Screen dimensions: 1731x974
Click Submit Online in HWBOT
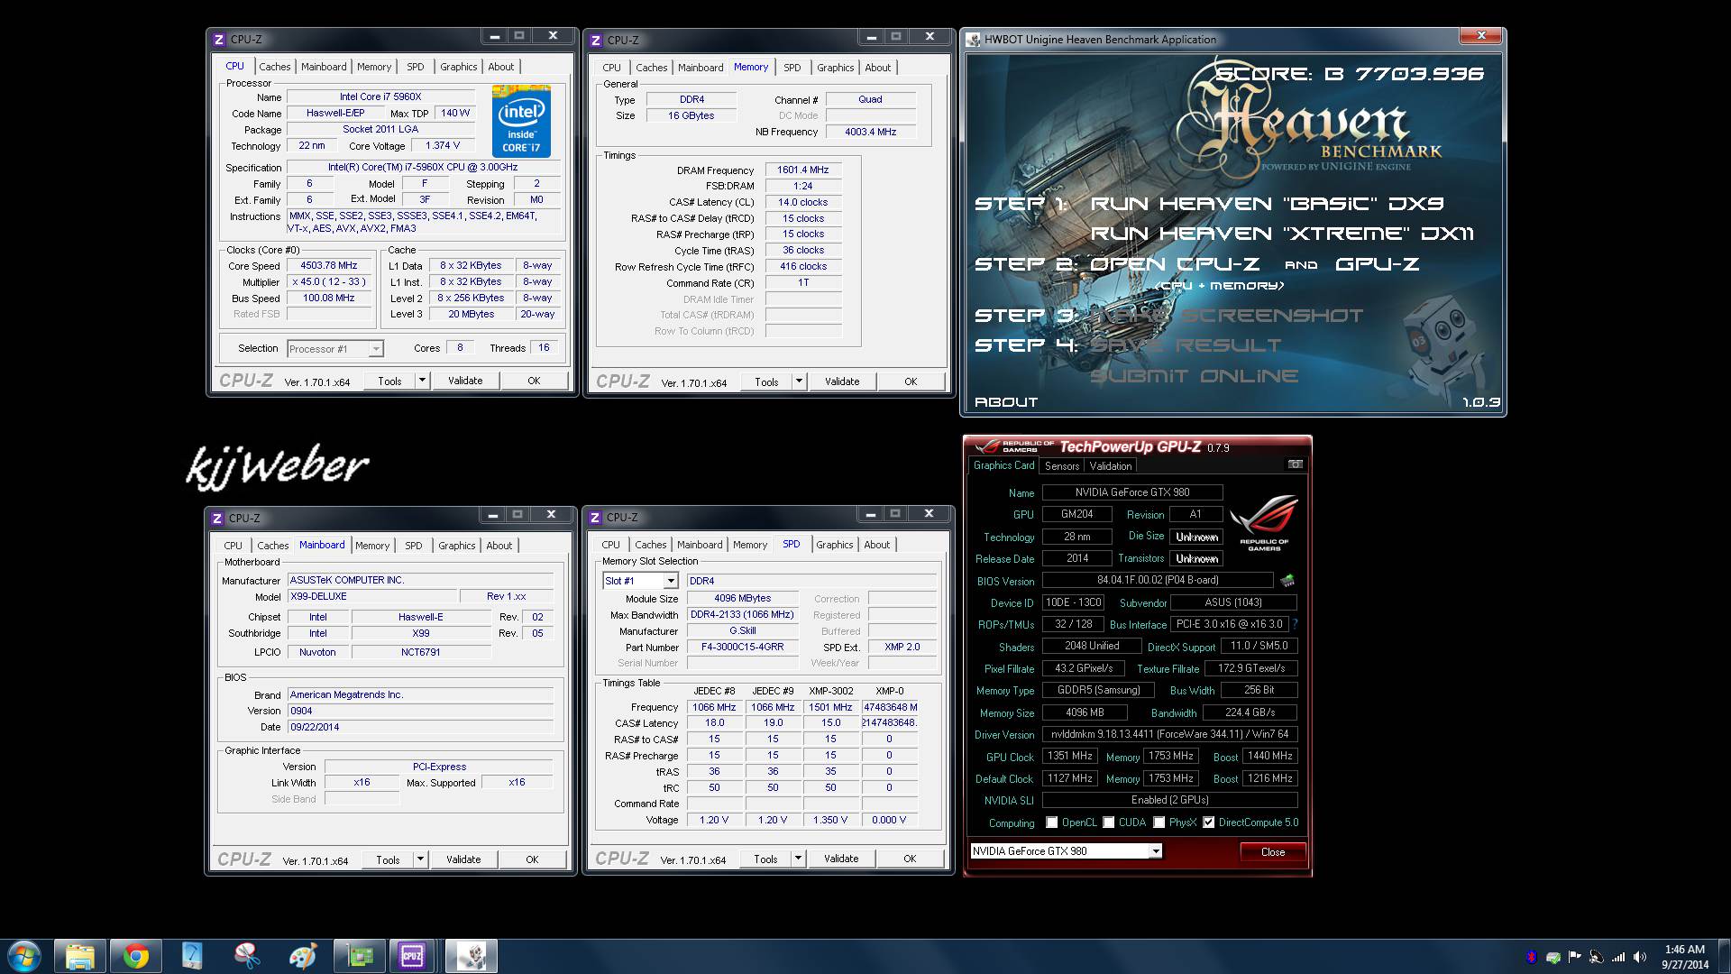click(x=1195, y=376)
